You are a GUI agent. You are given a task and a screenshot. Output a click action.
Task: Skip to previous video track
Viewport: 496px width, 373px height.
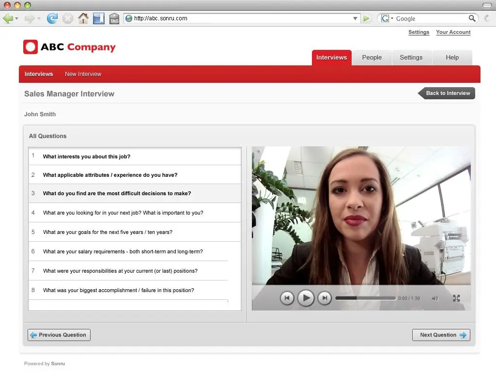287,298
